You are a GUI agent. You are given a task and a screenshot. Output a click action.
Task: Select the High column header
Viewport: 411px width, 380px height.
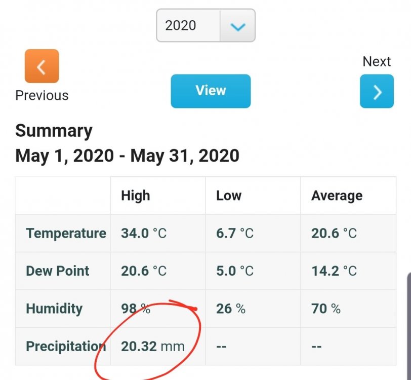[x=136, y=196]
